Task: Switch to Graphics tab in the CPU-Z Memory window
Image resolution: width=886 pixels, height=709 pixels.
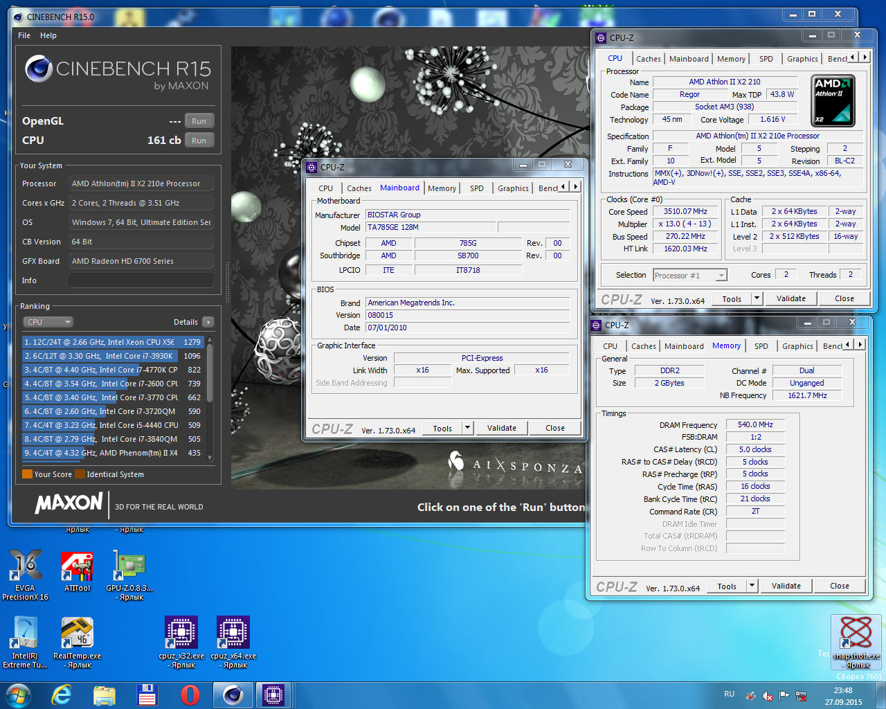Action: tap(797, 346)
